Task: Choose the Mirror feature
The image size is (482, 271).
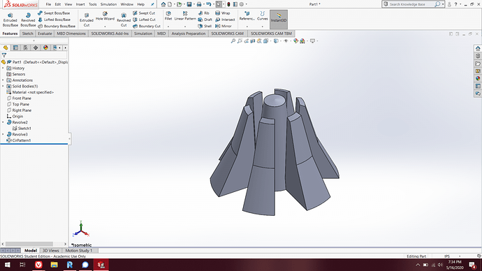Action: click(x=224, y=26)
